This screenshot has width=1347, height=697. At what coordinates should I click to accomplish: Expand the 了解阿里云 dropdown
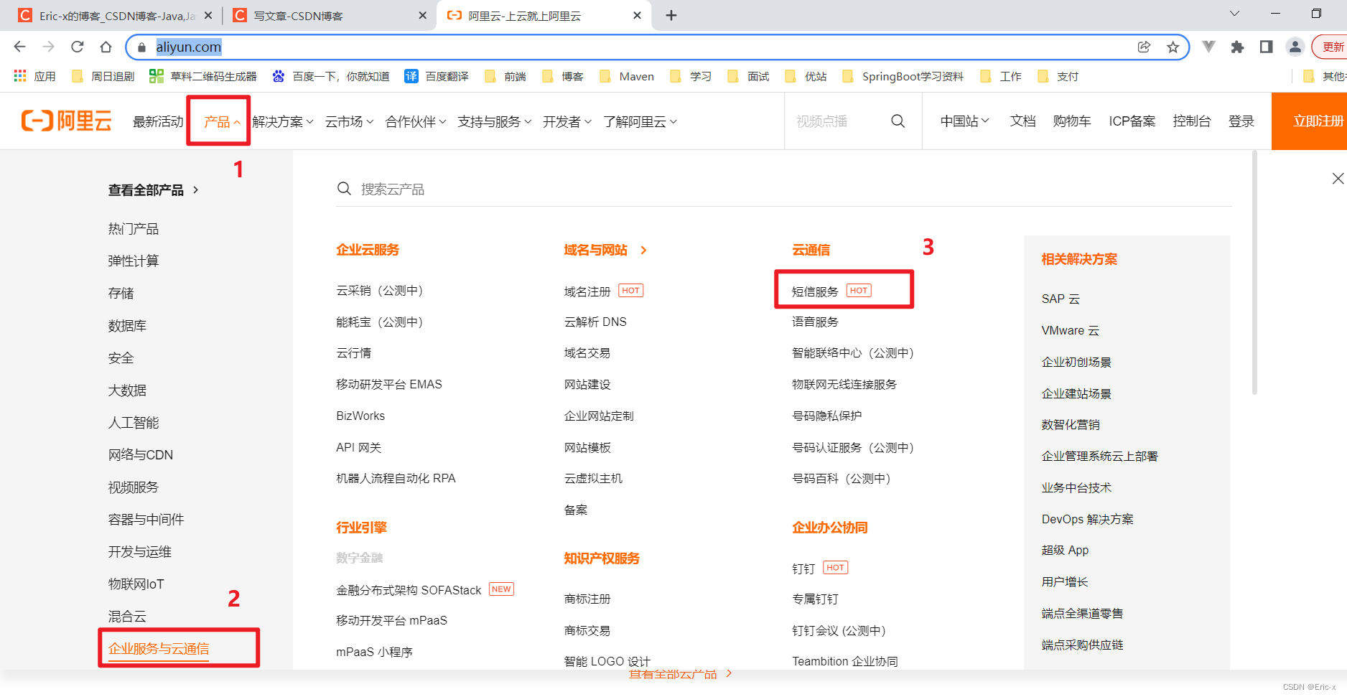click(x=640, y=121)
